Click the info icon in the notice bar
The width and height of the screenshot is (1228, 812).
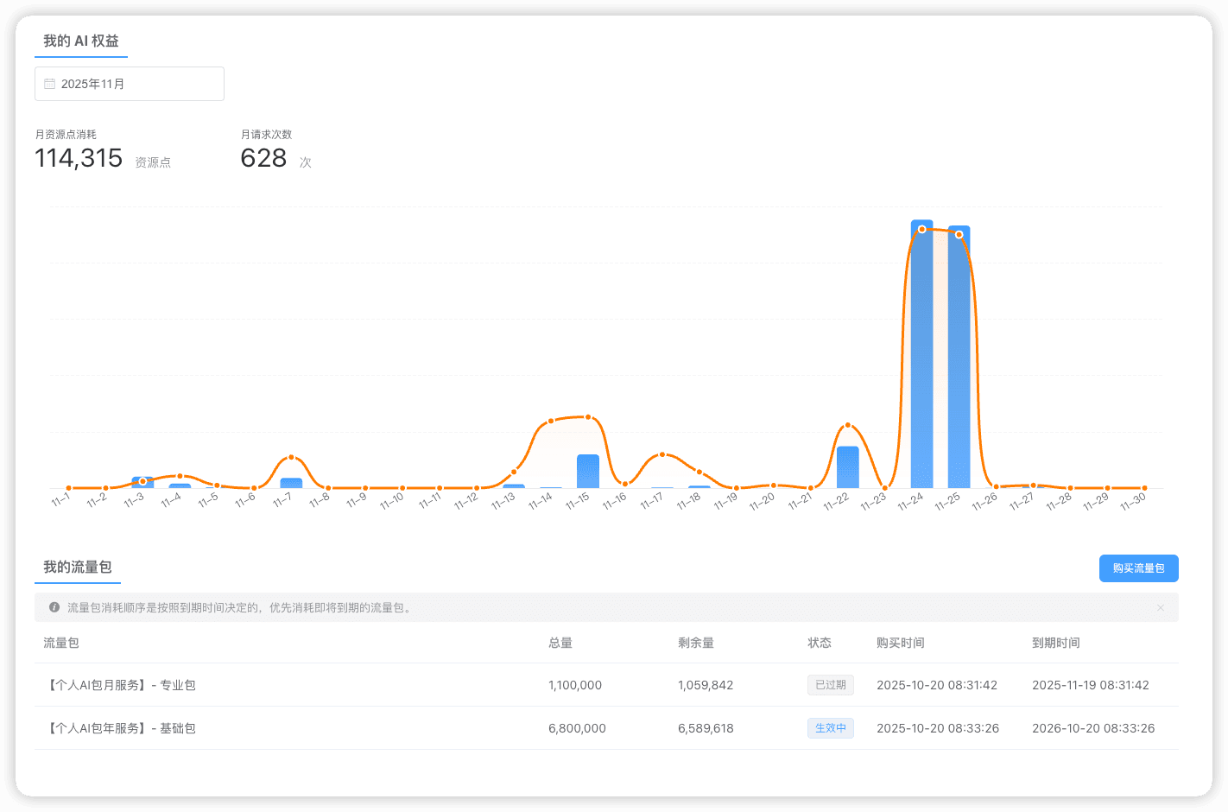click(54, 607)
